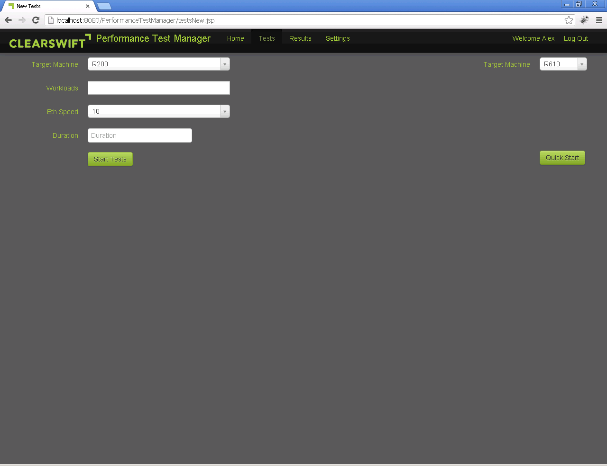Close the New Tests tab

pyautogui.click(x=88, y=6)
